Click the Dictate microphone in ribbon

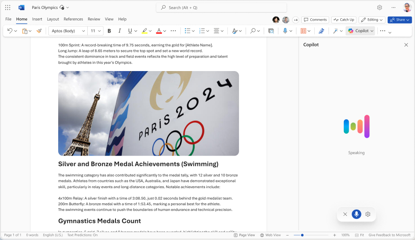click(x=285, y=31)
